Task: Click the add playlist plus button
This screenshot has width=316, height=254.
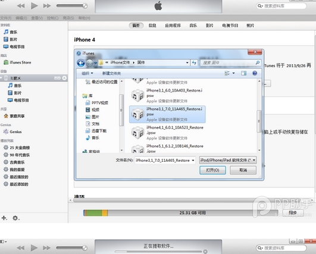Action: [4, 218]
